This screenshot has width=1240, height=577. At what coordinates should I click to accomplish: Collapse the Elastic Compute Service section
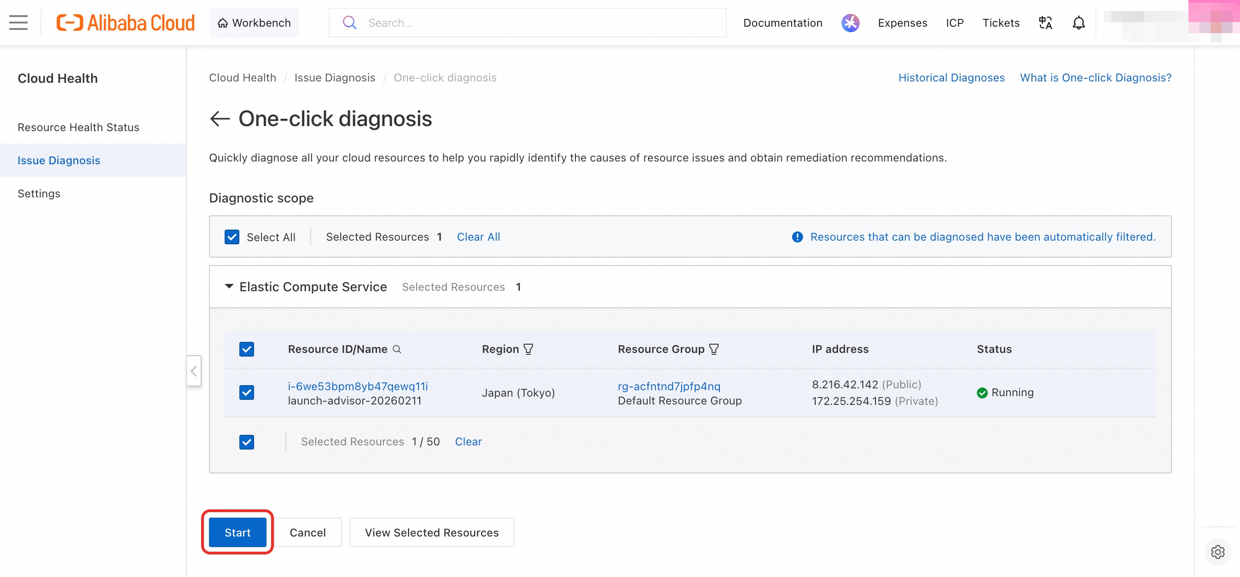tap(229, 286)
